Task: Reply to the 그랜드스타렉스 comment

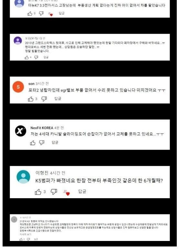Action: click(x=46, y=57)
